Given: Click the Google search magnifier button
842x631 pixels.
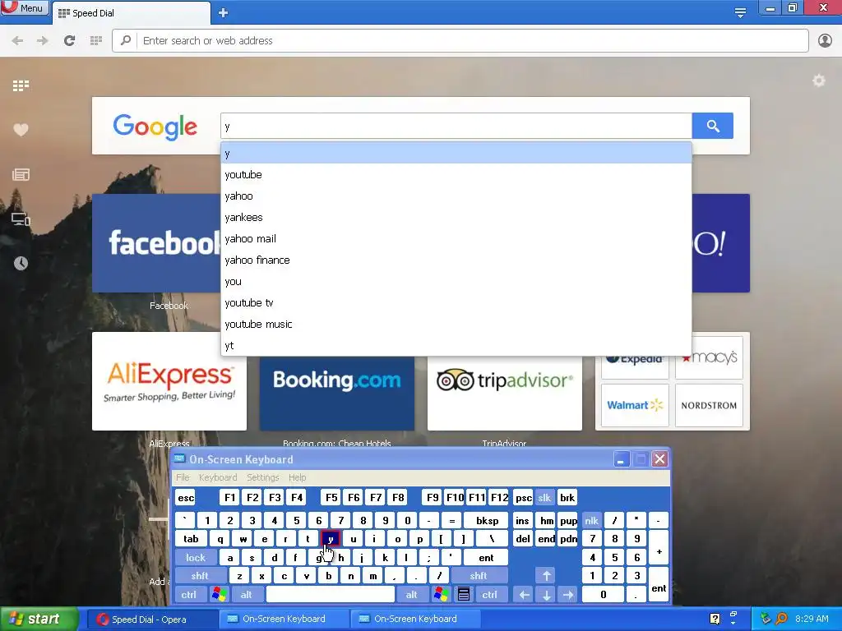Looking at the screenshot, I should pyautogui.click(x=713, y=126).
